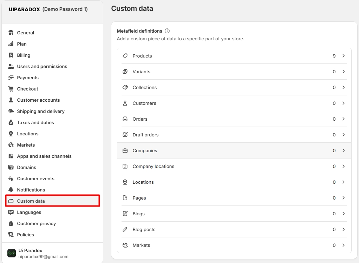359x263 pixels.
Task: Open the Collections metafield definitions
Action: point(145,87)
